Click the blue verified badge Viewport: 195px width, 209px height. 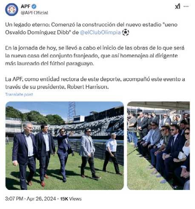click(x=34, y=6)
